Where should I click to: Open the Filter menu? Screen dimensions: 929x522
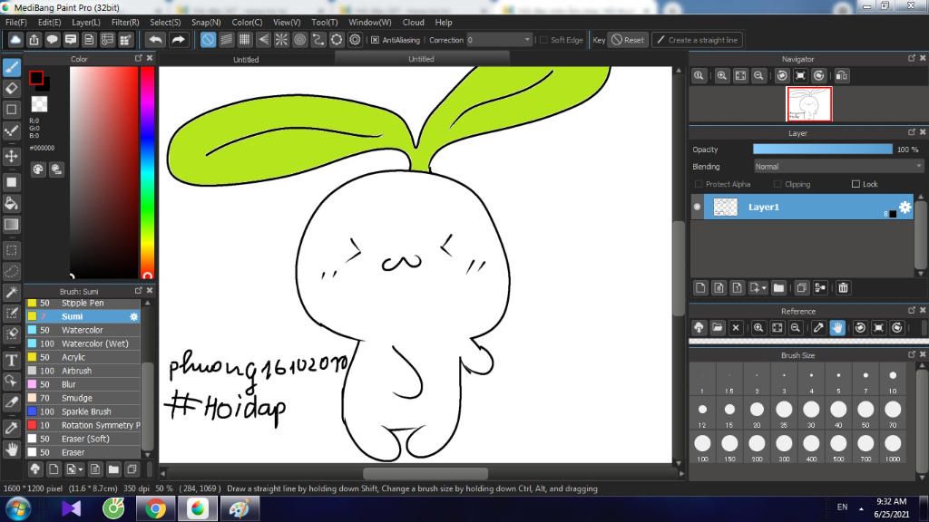pos(125,22)
